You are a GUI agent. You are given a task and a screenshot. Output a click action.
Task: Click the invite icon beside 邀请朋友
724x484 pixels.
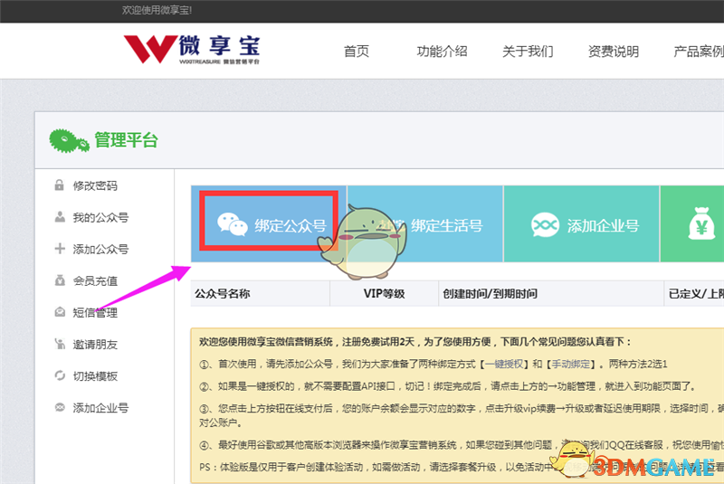pyautogui.click(x=60, y=344)
